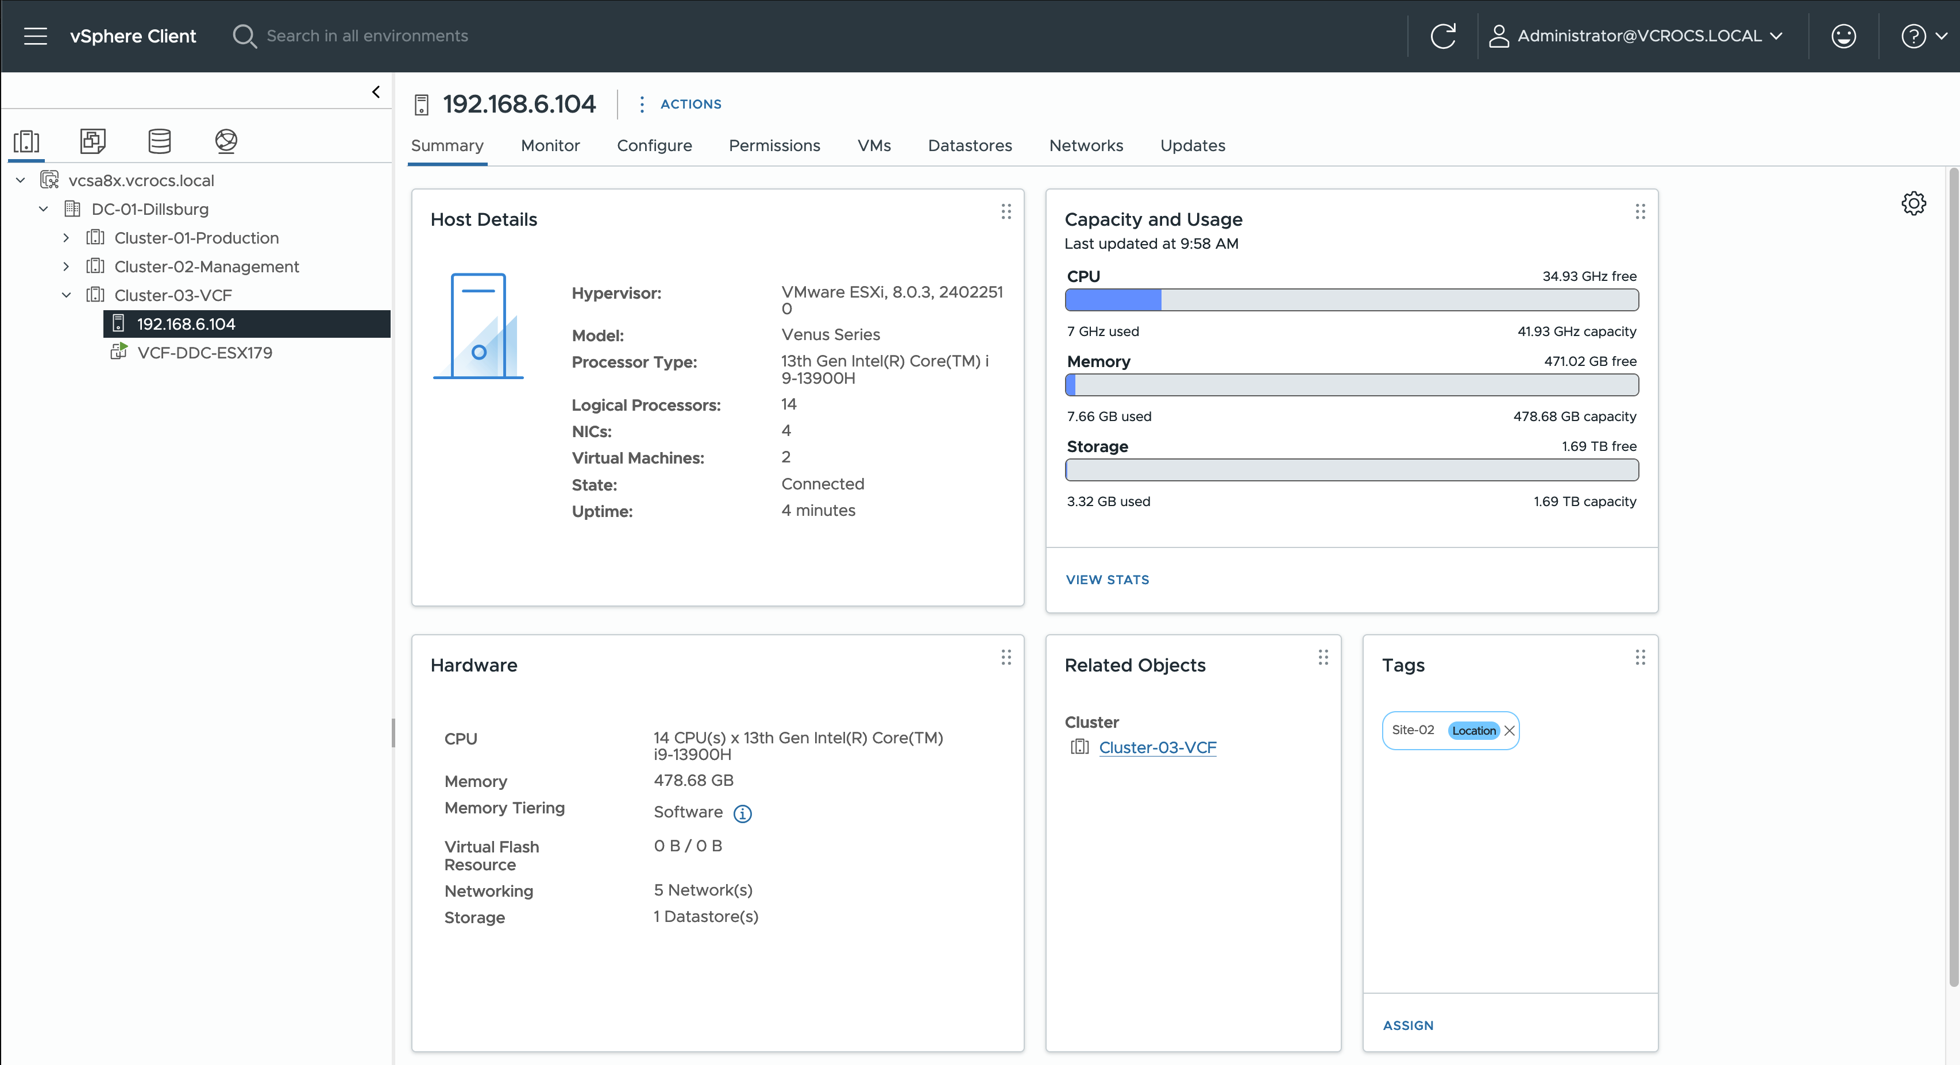Open the help menu dropdown
Screen dimensions: 1960x1065
[x=1923, y=36]
